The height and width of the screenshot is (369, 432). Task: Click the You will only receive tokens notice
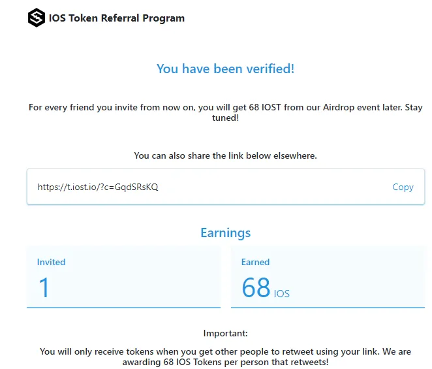pos(225,357)
